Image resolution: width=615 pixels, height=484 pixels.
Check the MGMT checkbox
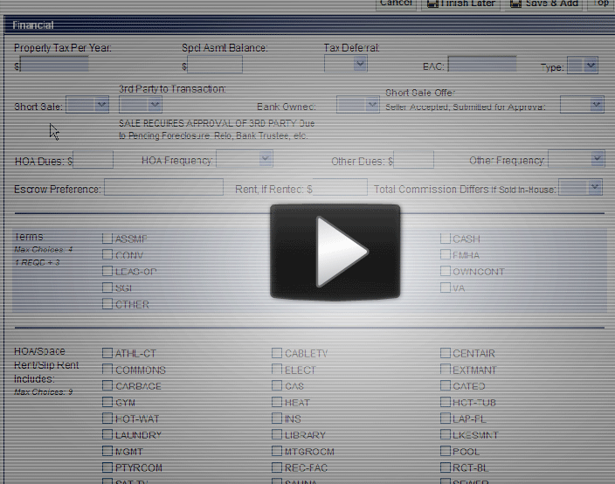pyautogui.click(x=107, y=451)
